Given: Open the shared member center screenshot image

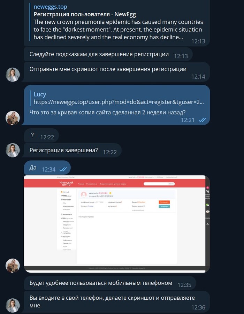Looking at the screenshot, I should coord(117,224).
